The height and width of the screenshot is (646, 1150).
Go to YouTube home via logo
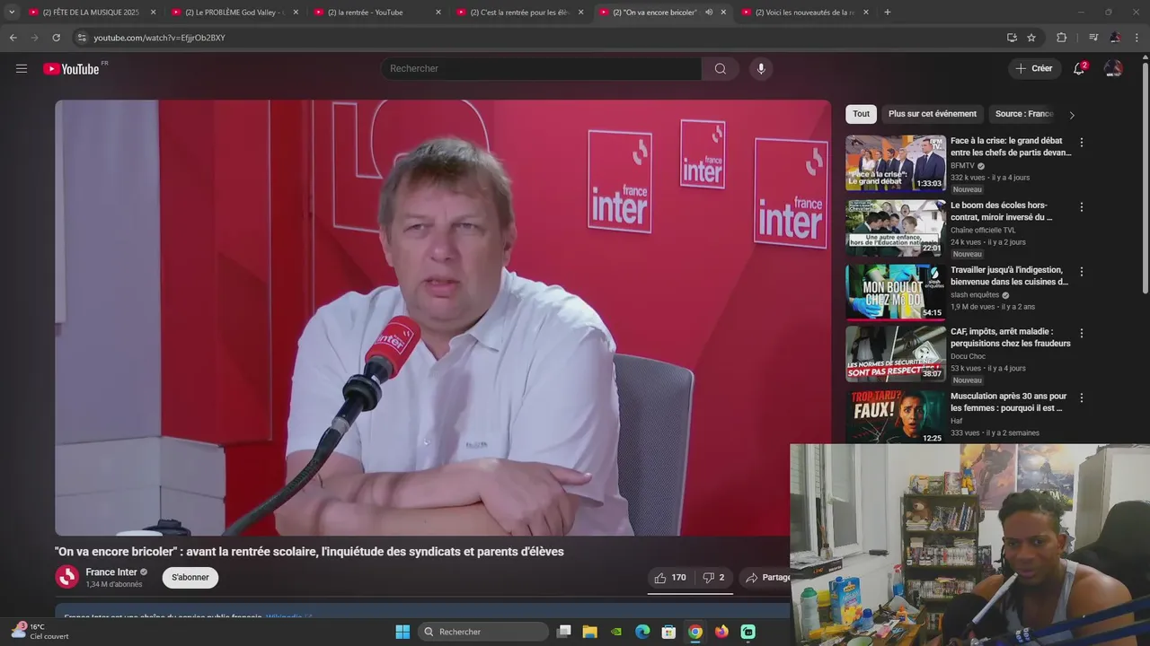coord(72,68)
